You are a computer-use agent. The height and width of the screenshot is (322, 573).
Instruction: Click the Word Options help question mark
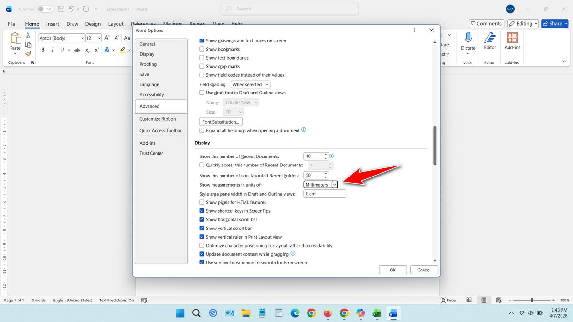(414, 30)
